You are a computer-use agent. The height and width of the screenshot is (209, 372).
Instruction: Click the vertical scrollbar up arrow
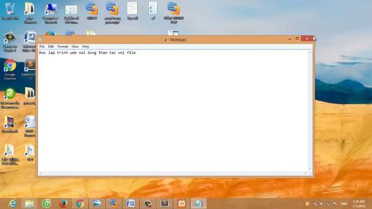(x=310, y=52)
